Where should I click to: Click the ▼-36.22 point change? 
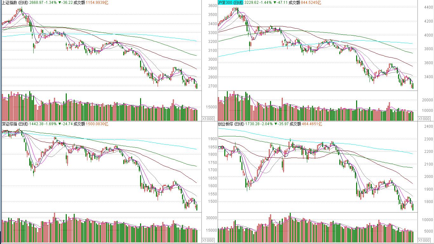pyautogui.click(x=65, y=3)
